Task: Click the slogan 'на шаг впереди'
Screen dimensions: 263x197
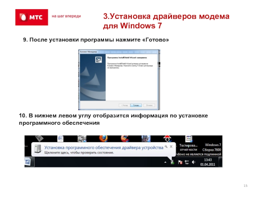Action: (66, 16)
